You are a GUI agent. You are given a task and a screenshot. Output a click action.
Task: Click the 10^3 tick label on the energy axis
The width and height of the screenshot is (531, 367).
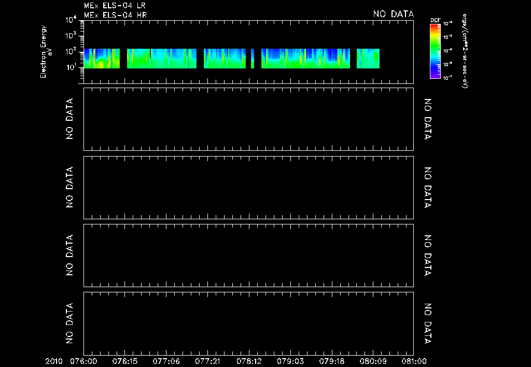click(71, 36)
